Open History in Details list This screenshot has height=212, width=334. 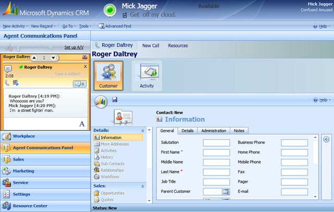(104, 157)
